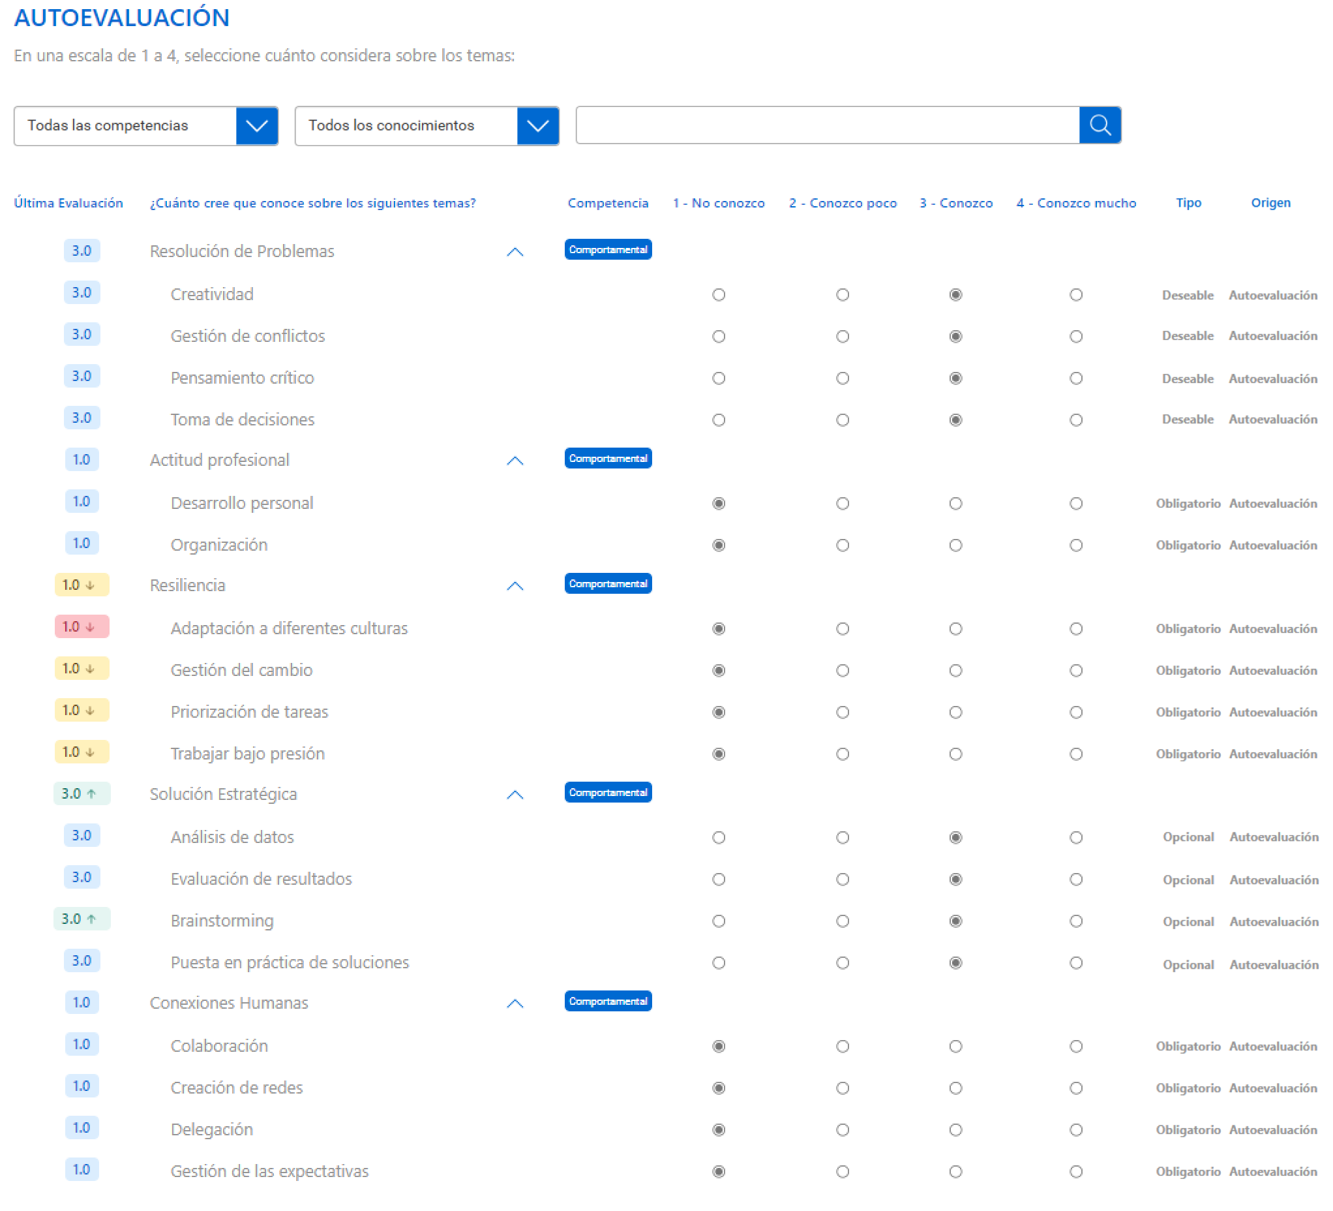The image size is (1333, 1211).
Task: Collapse the Actitud profesional section
Action: coord(515,461)
